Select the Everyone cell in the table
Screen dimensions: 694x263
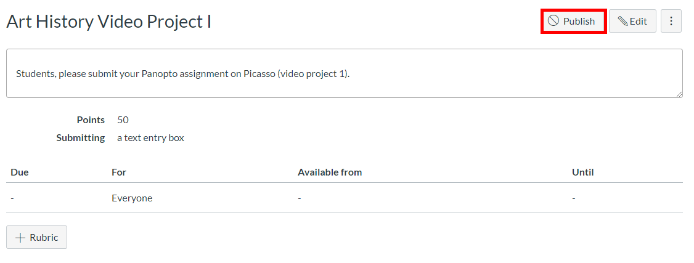(x=132, y=198)
